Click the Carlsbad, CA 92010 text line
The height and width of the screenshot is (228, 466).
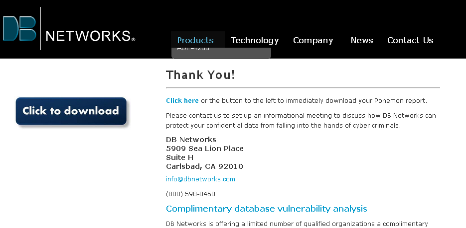[x=204, y=167]
